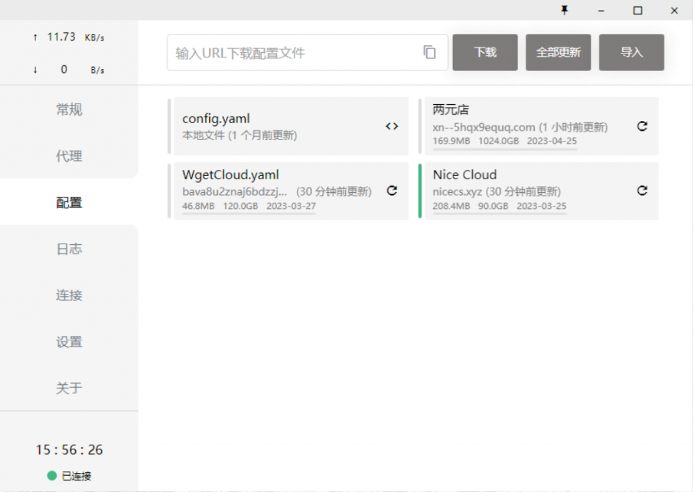Click the 169.9MB used traffic value
The height and width of the screenshot is (492, 693).
(451, 141)
